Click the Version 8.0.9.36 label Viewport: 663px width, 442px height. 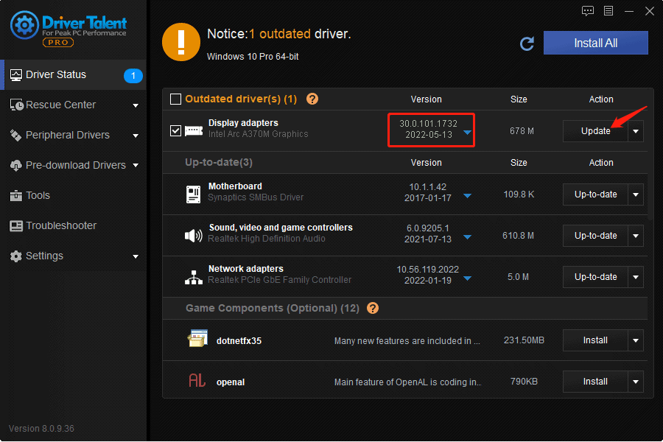click(41, 429)
